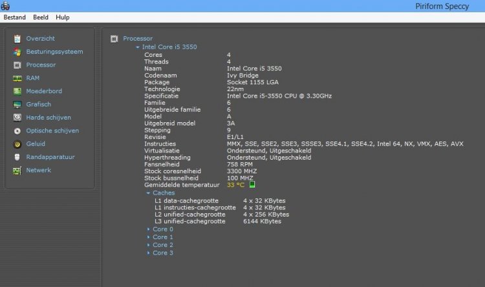The image size is (485, 287).
Task: Click the Netwerk card icon
Action: coord(17,171)
